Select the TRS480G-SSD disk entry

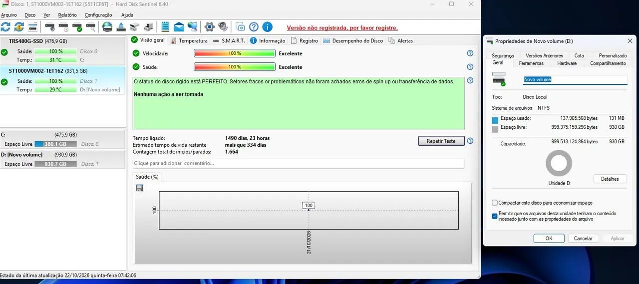pos(63,50)
